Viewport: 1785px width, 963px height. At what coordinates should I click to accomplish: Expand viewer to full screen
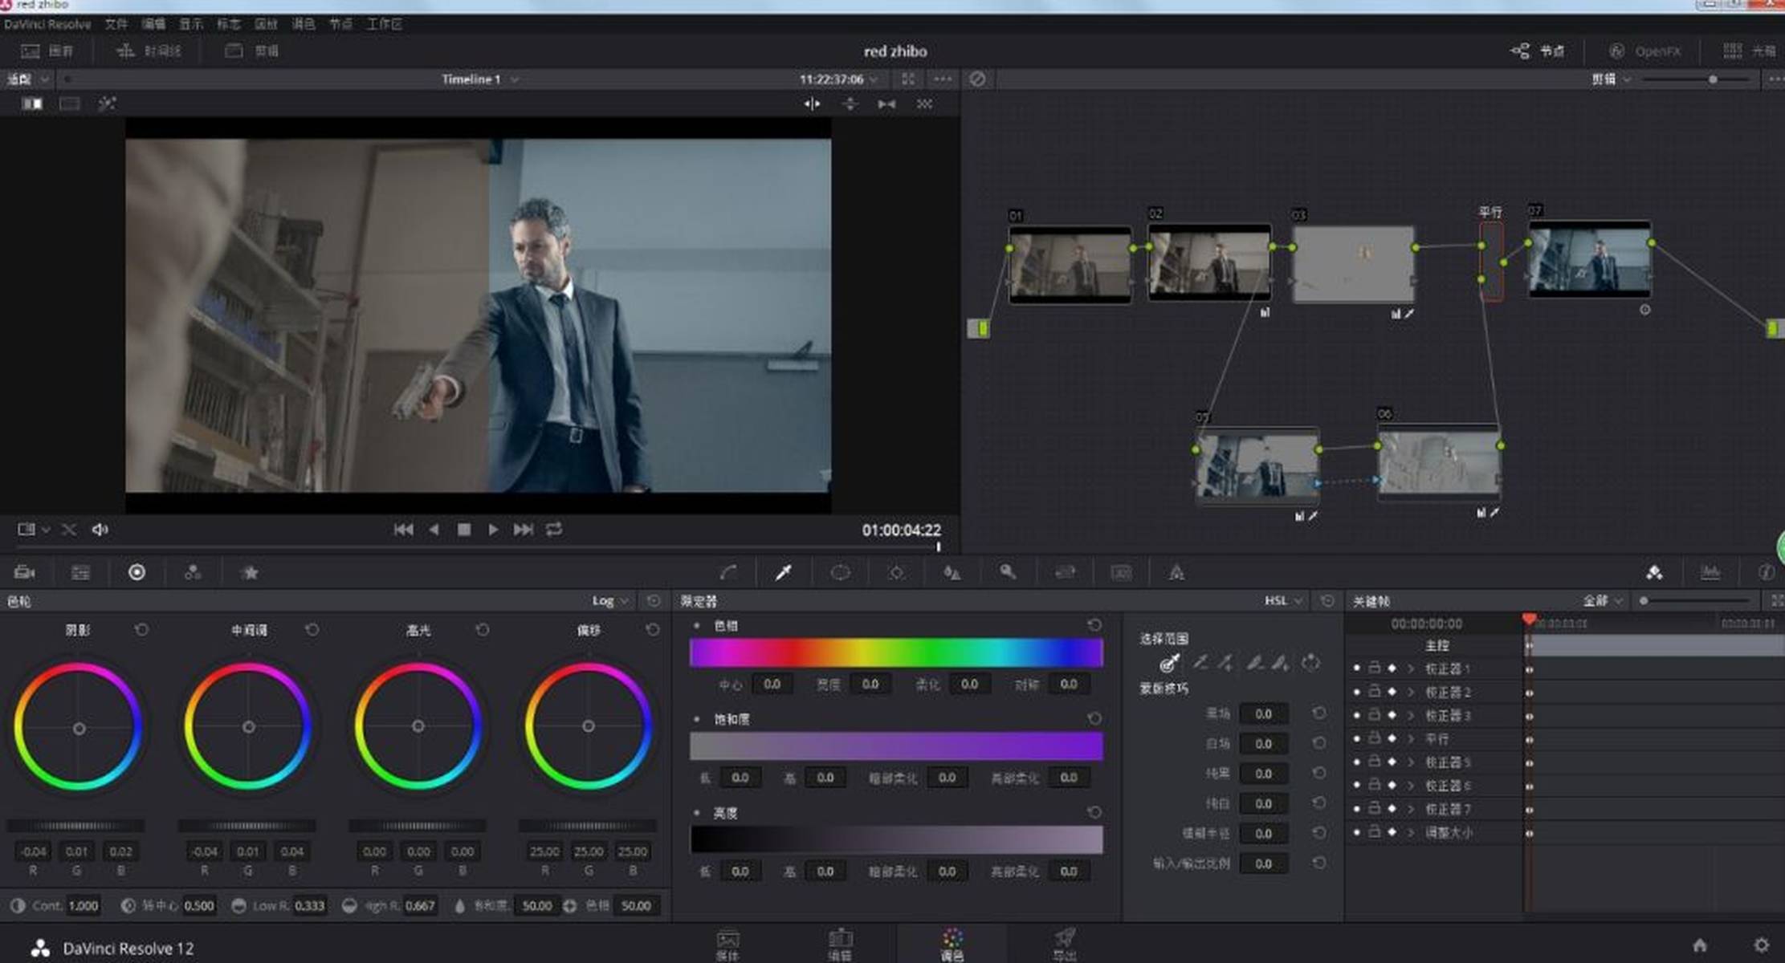pos(908,79)
